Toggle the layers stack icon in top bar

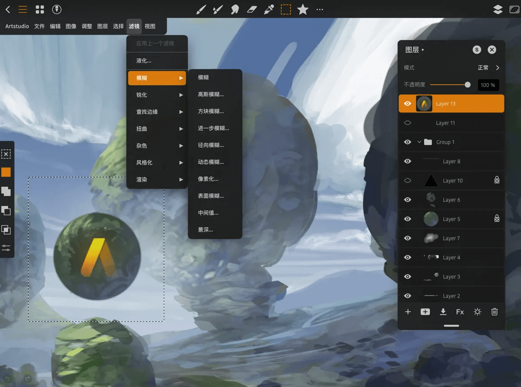[x=498, y=9]
